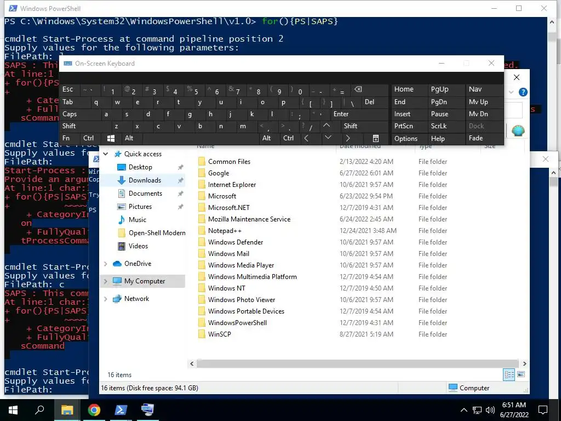Select Desktop in the navigation pane
The height and width of the screenshot is (421, 561).
click(x=140, y=167)
